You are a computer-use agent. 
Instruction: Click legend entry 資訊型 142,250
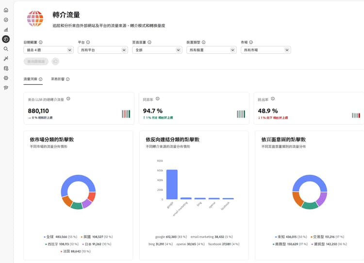coord(329,244)
